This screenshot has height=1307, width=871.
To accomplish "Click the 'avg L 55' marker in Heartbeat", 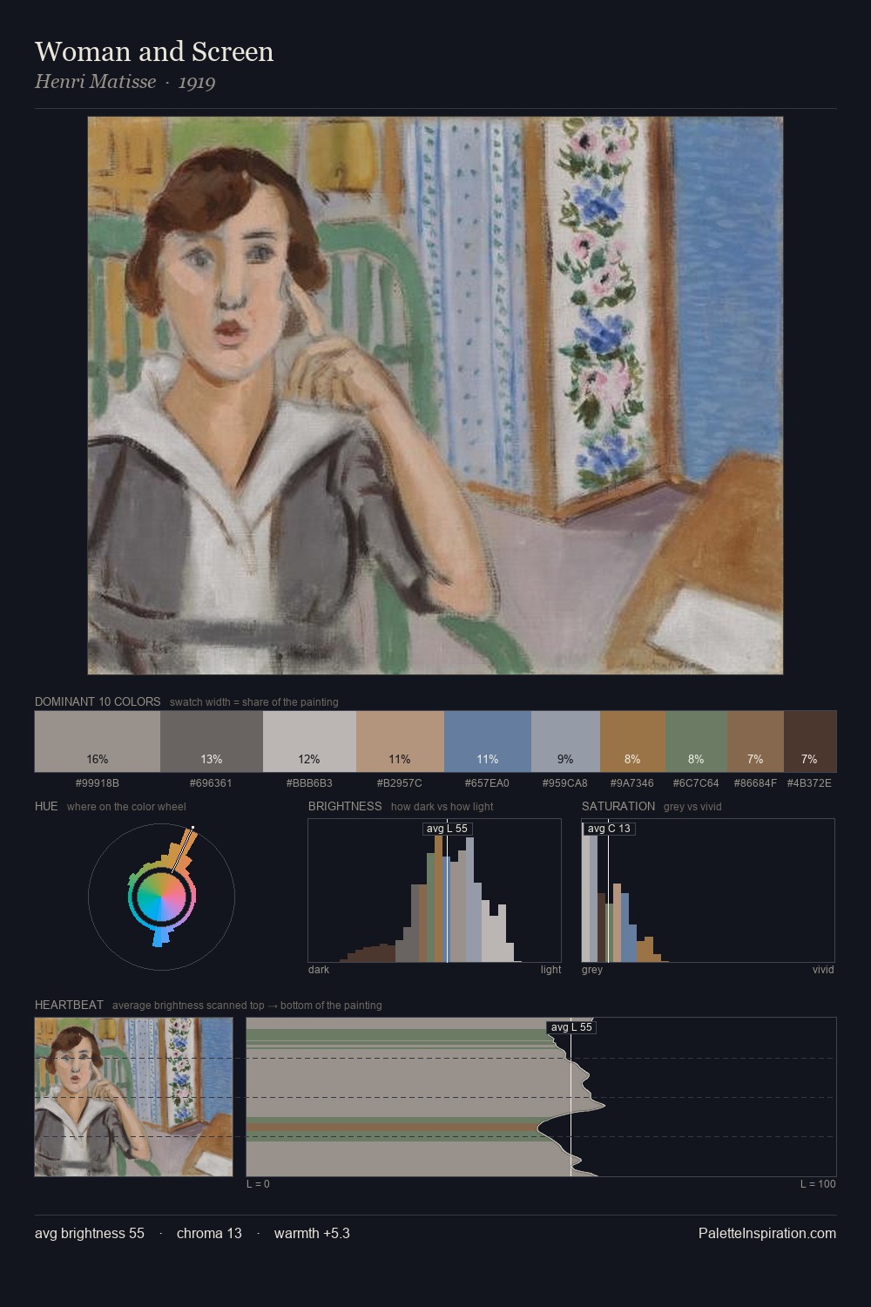I will [x=571, y=1027].
